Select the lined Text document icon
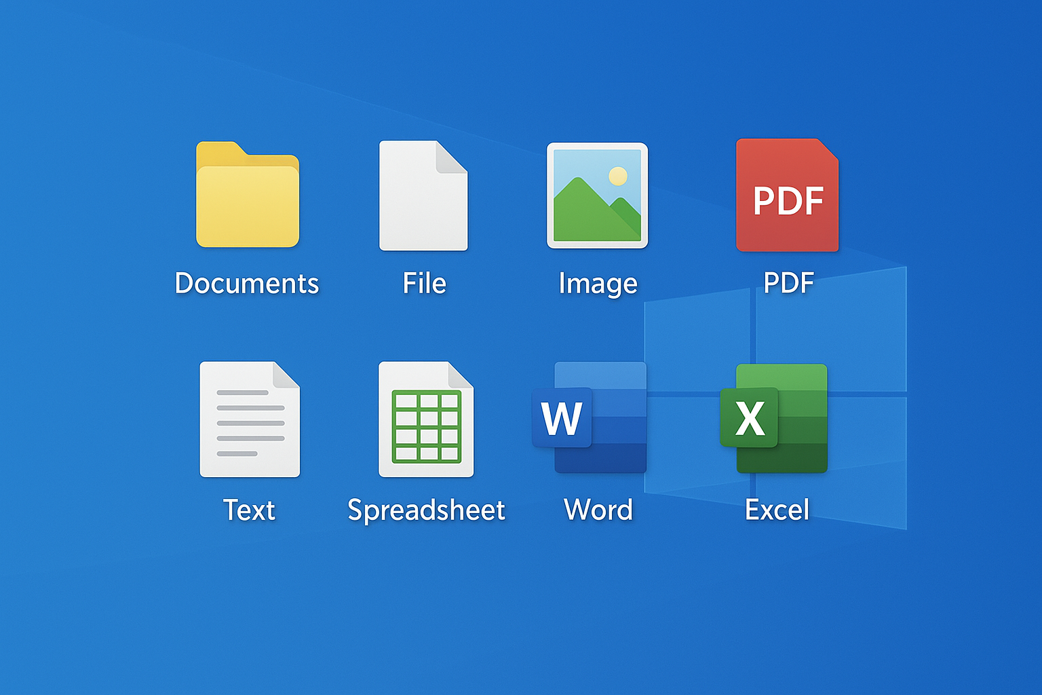 tap(250, 419)
